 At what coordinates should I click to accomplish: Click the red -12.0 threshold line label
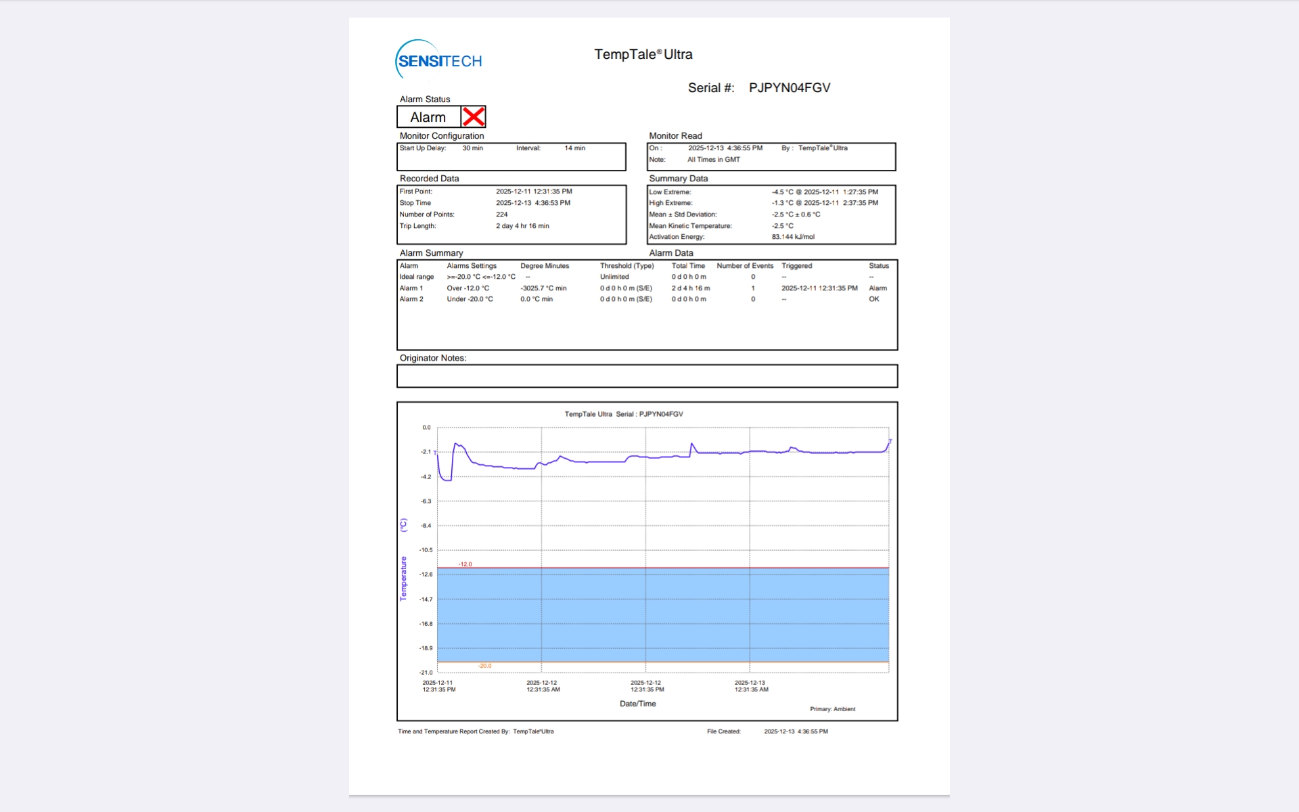click(x=465, y=564)
